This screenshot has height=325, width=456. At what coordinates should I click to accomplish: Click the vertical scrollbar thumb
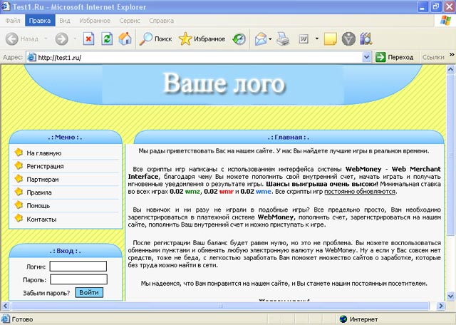point(450,155)
